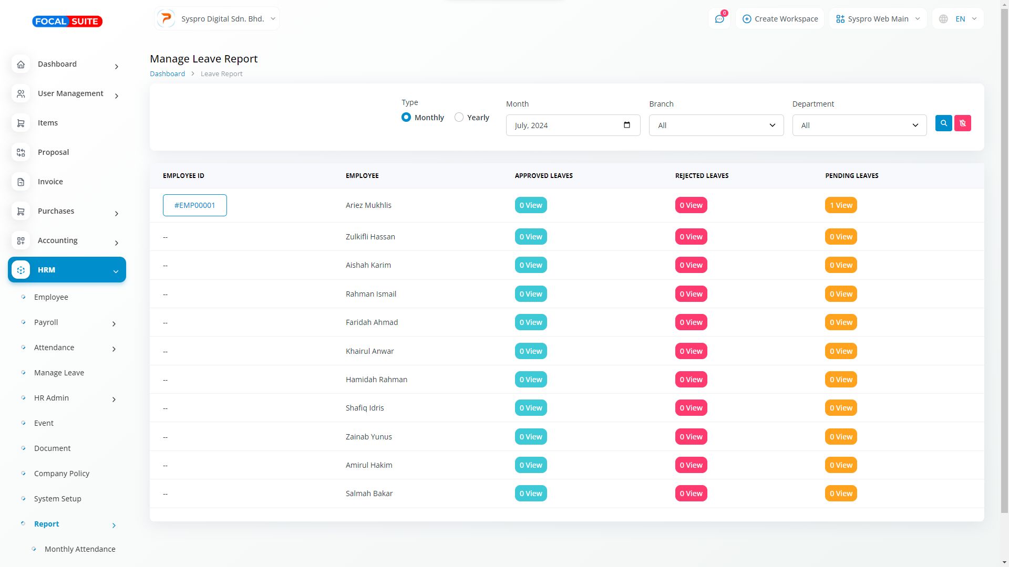
Task: Open the chat messages icon in header
Action: tap(719, 19)
